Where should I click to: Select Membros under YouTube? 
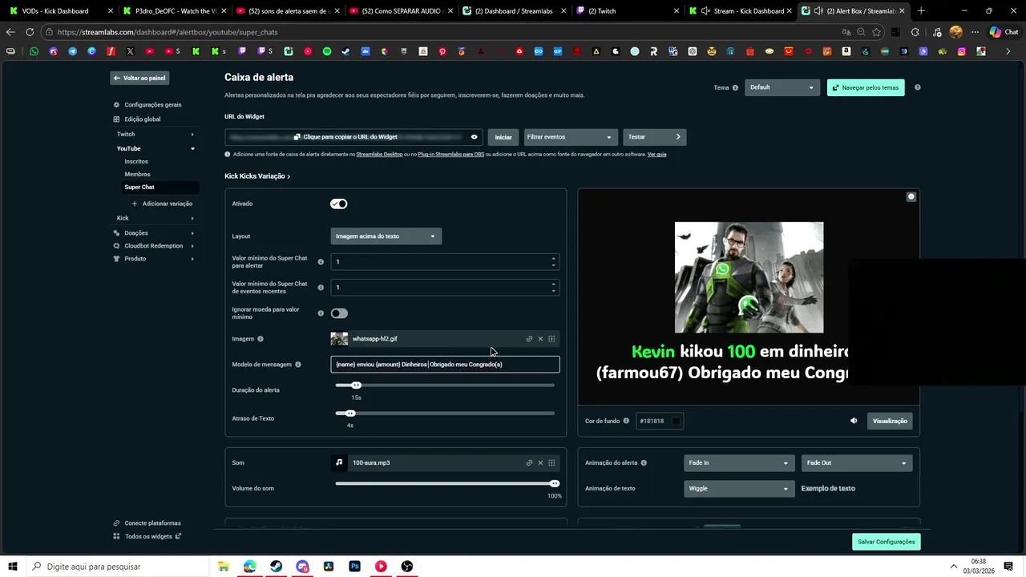click(x=137, y=174)
